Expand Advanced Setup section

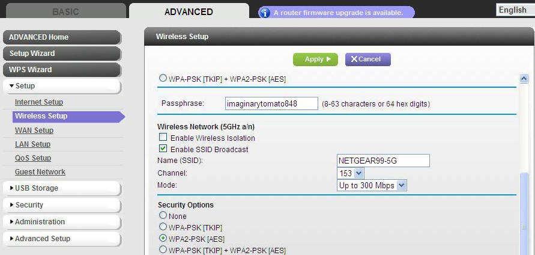click(x=61, y=239)
